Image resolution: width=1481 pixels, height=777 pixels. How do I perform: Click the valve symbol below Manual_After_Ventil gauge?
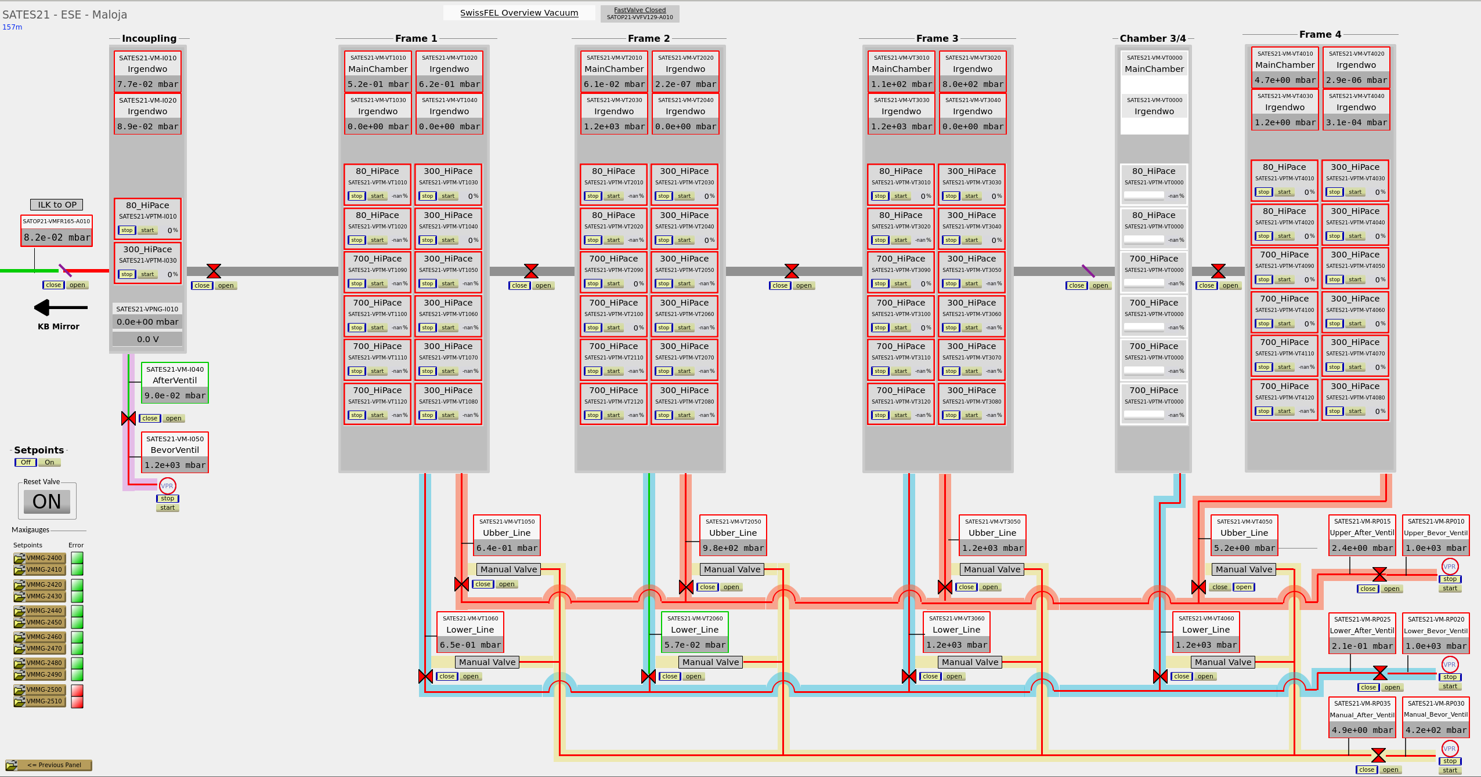[1378, 755]
